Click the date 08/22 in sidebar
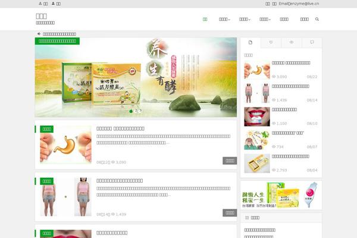The image size is (357, 238). pos(312,77)
